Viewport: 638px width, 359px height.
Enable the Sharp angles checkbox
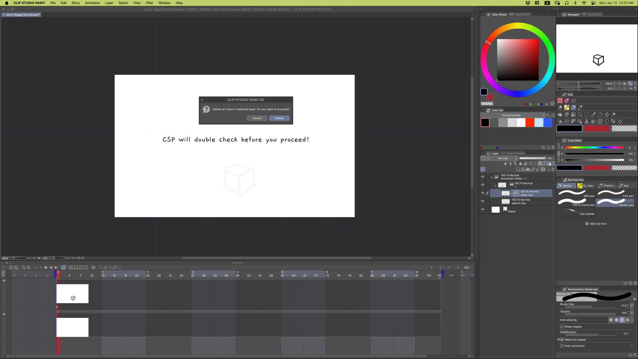pyautogui.click(x=562, y=326)
